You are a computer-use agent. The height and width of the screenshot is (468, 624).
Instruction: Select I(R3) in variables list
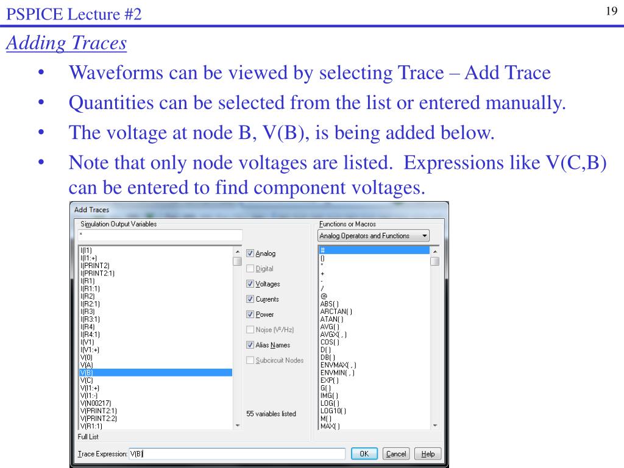(88, 311)
